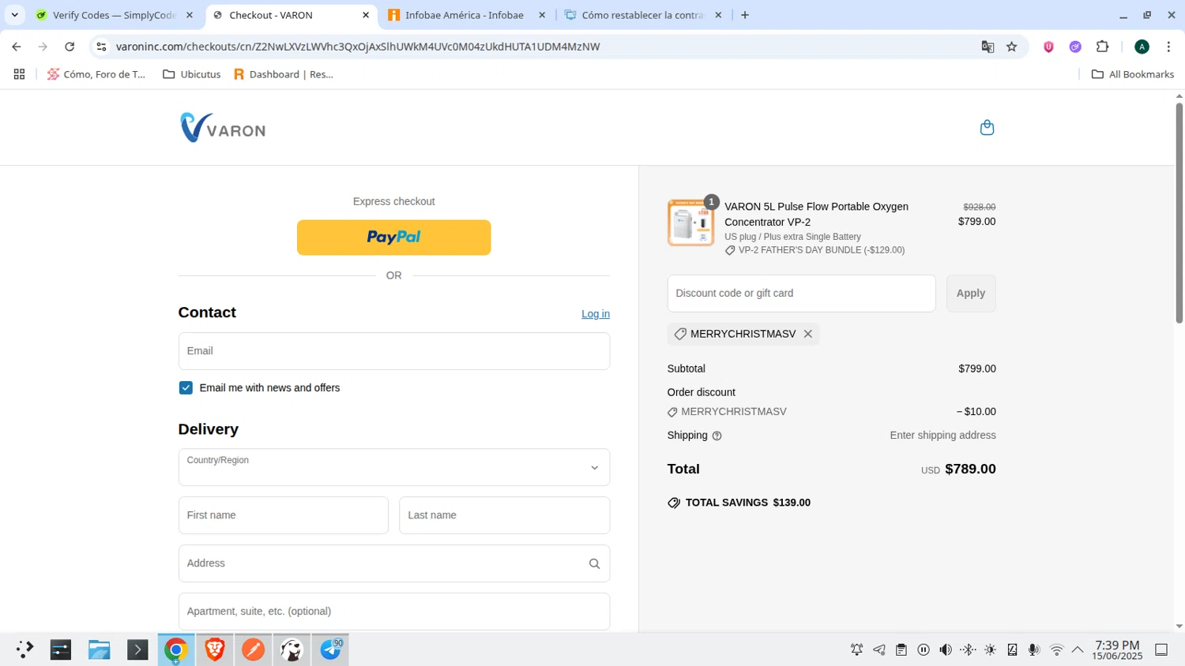Bookmark this page with the star
Image resolution: width=1185 pixels, height=666 pixels.
click(1011, 47)
